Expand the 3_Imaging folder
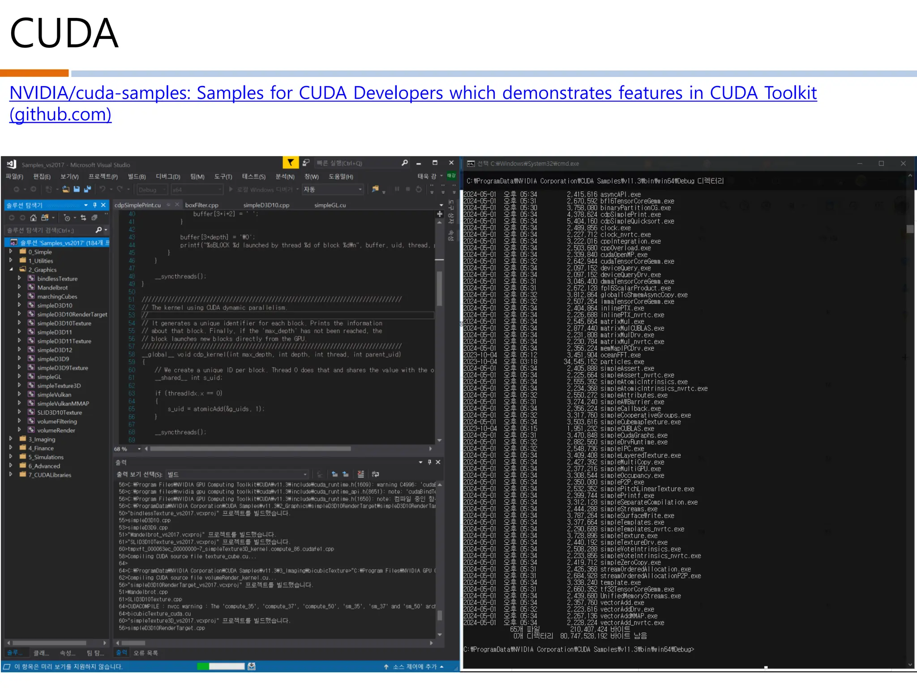The height and width of the screenshot is (688, 917). pos(11,439)
